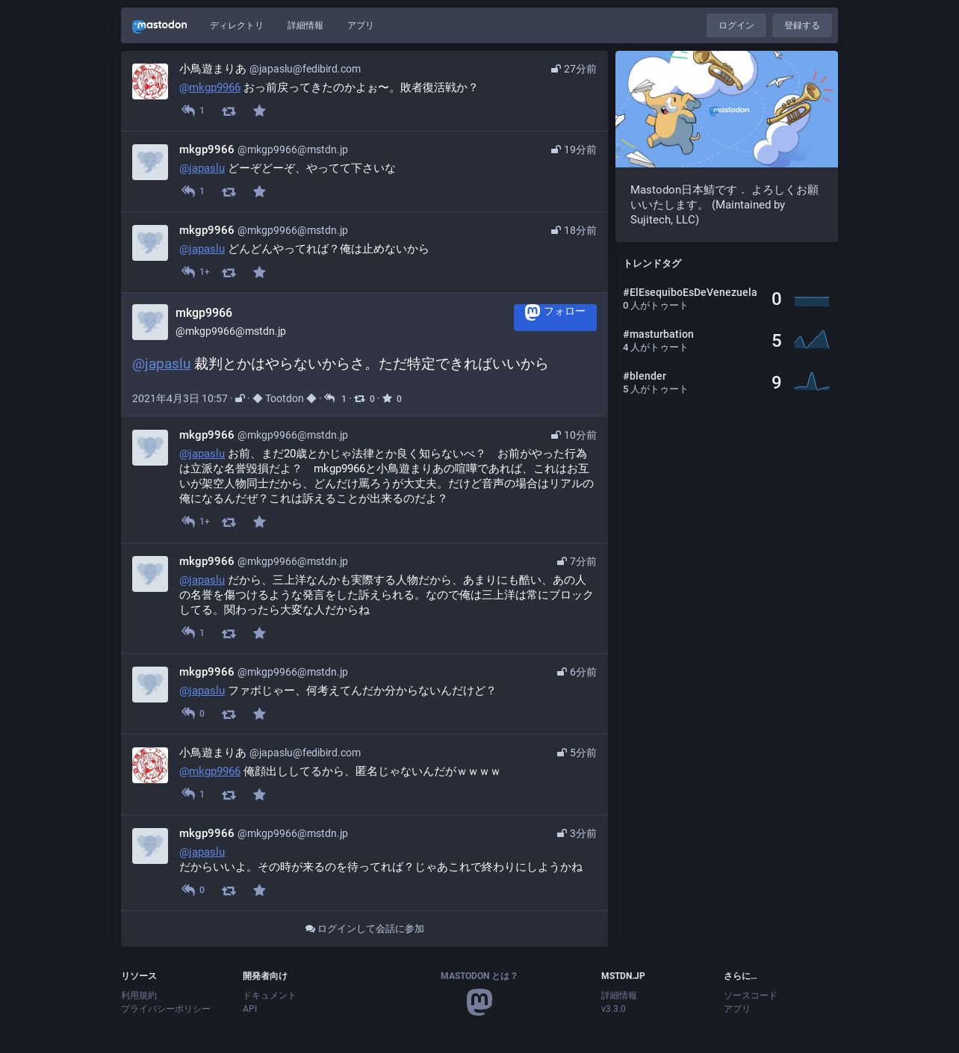Image resolution: width=959 pixels, height=1053 pixels.
Task: Open 詳細情報 link under MSTDN.JP footer
Action: click(x=619, y=995)
